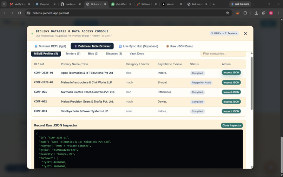Click the media control icon beside Downloads
This screenshot has width=283, height=177.
264,13
